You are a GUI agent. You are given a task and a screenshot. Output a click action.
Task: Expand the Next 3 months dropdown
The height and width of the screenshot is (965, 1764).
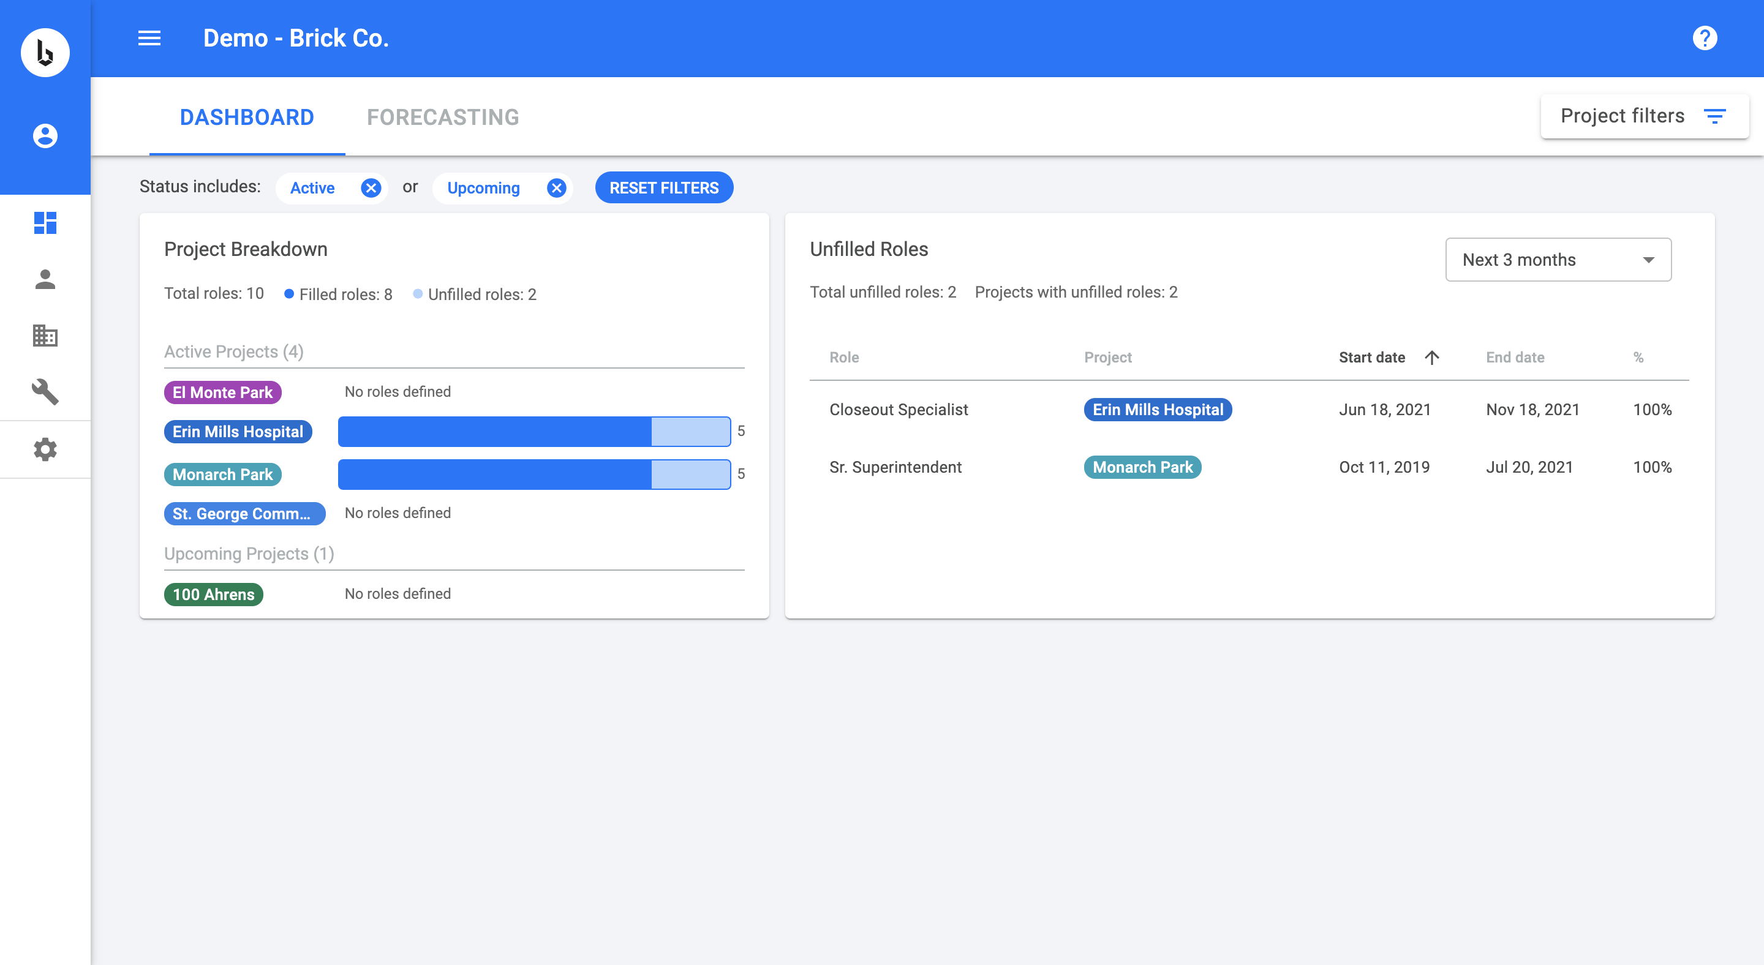(x=1558, y=260)
